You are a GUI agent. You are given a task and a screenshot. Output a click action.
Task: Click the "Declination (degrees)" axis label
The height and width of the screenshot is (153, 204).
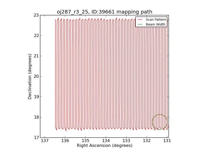(x=30, y=76)
